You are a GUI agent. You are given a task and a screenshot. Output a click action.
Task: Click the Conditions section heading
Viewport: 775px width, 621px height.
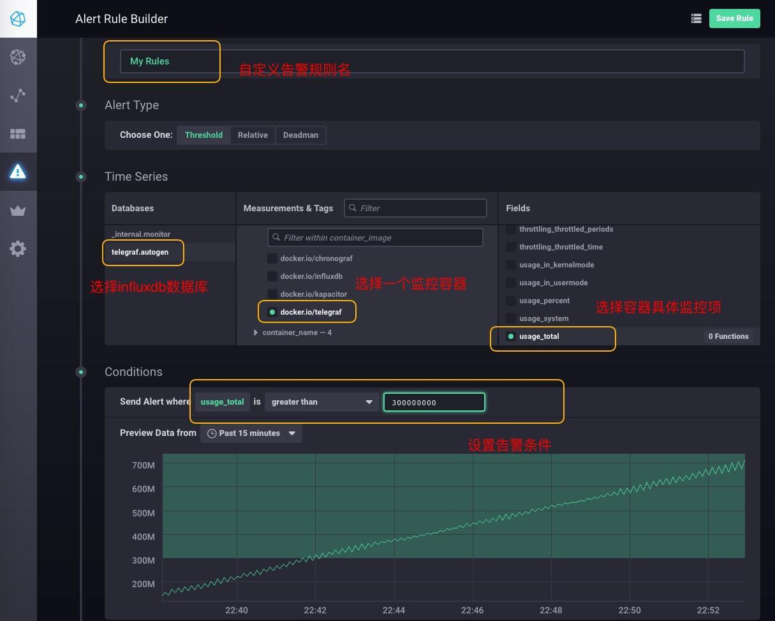pyautogui.click(x=133, y=372)
